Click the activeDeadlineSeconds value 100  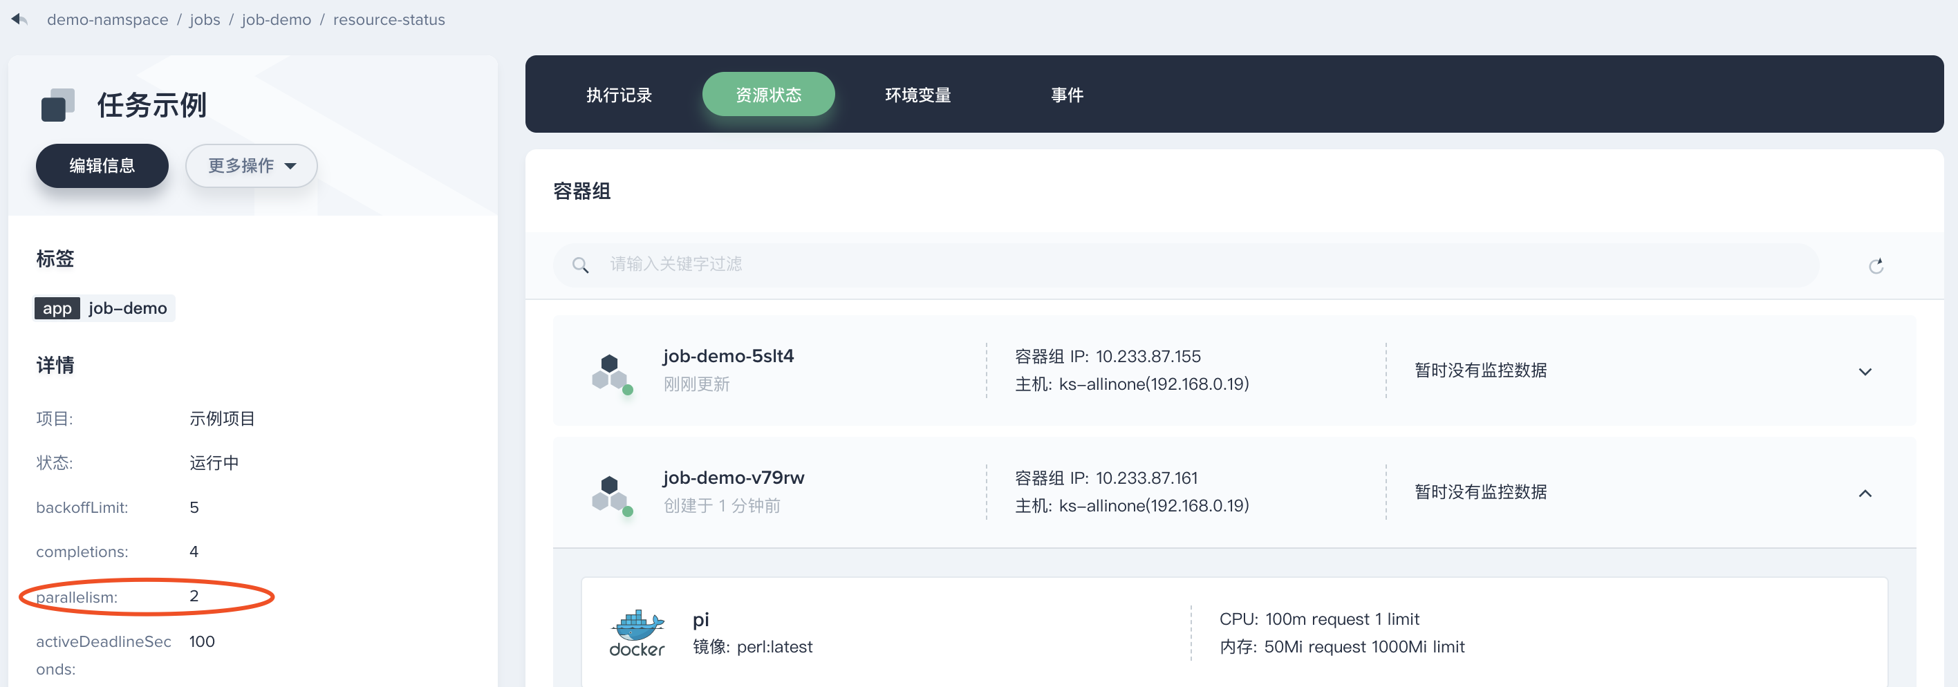[202, 641]
